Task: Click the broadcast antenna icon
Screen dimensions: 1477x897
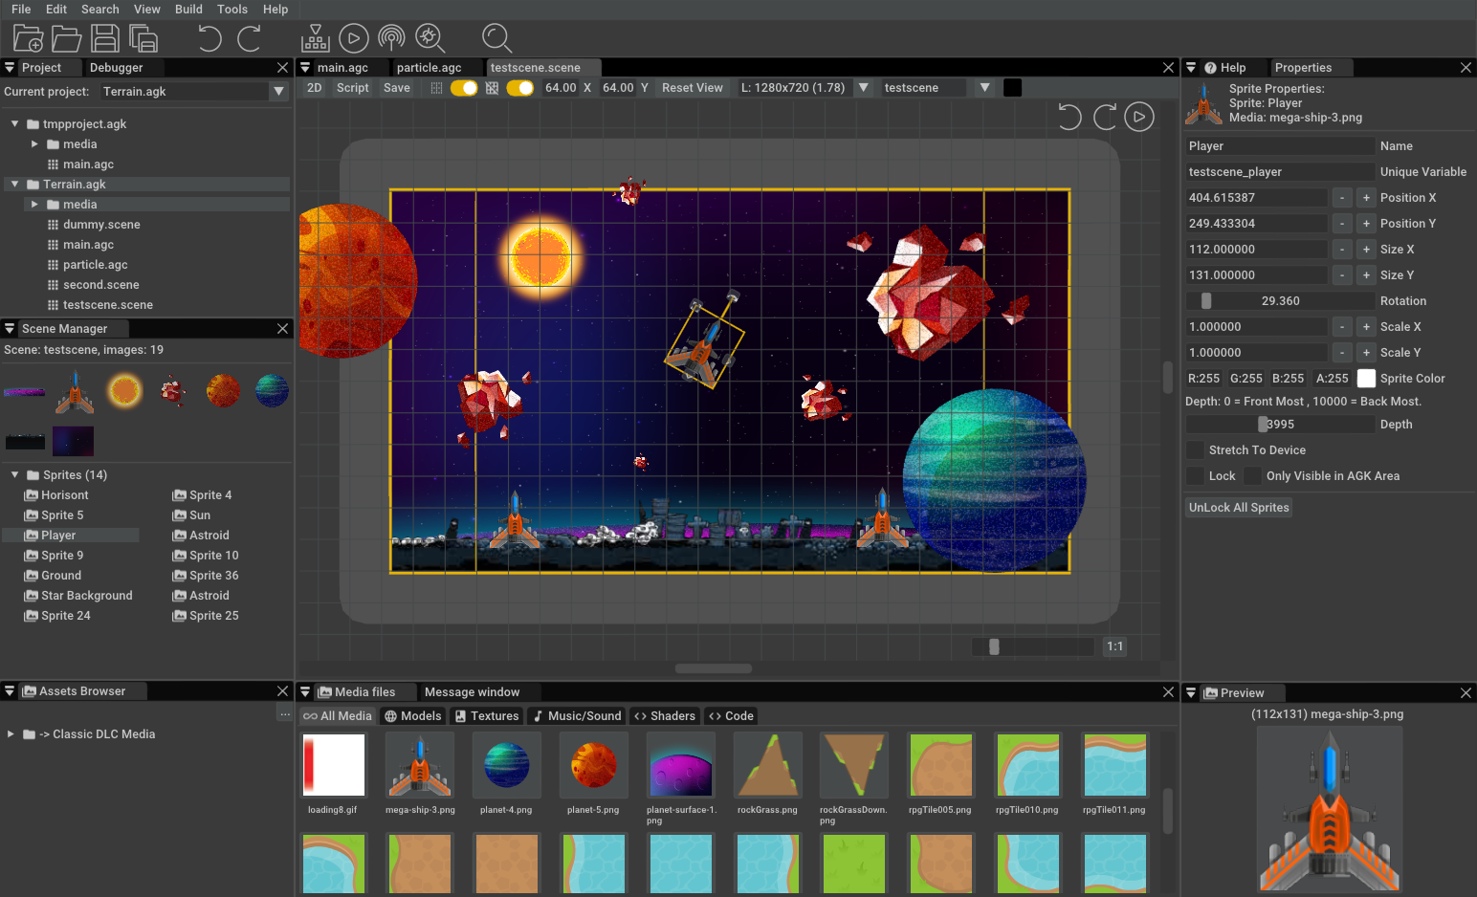Action: pos(391,38)
